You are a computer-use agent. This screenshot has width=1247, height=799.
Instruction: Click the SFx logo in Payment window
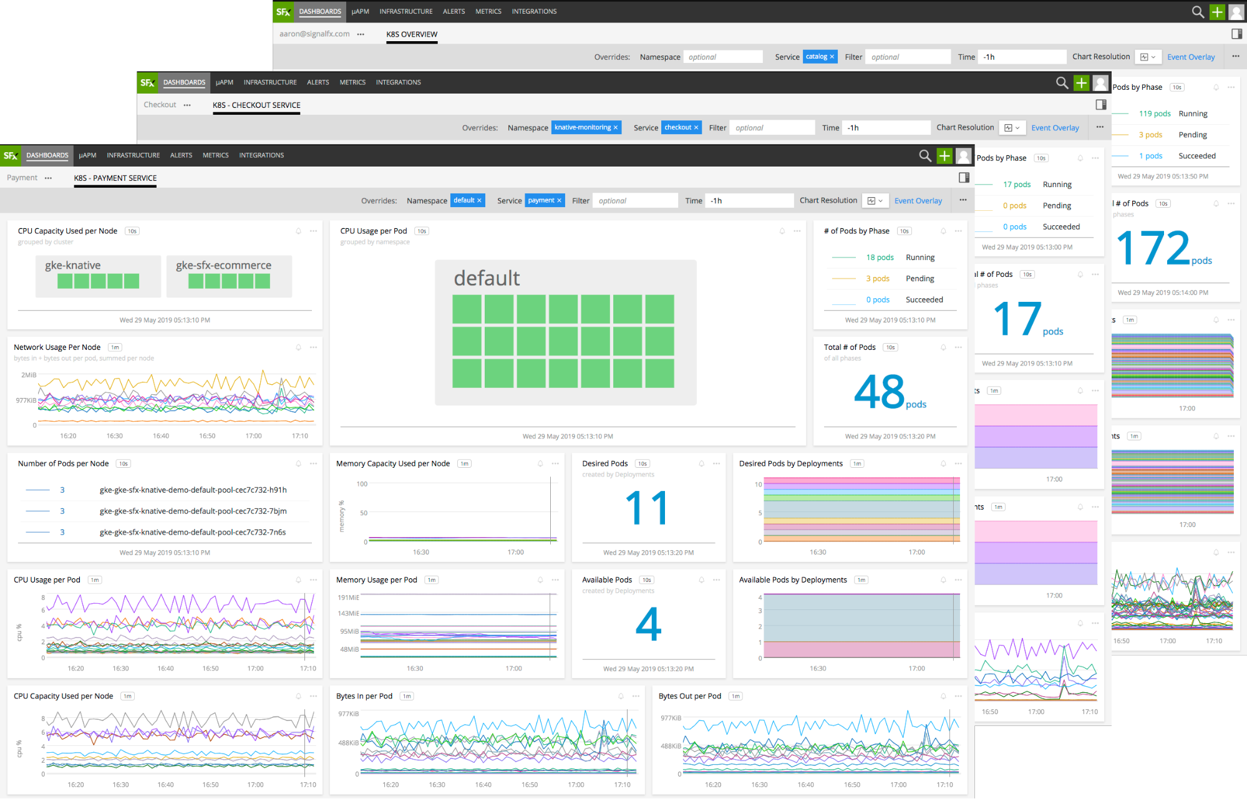coord(11,155)
